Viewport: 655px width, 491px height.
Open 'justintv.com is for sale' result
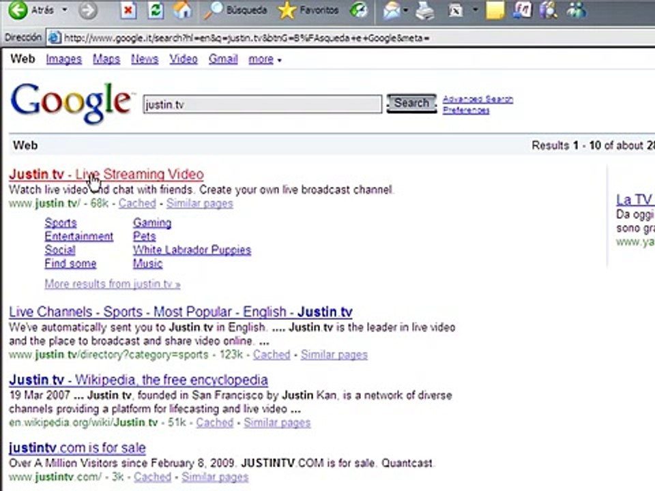point(77,448)
